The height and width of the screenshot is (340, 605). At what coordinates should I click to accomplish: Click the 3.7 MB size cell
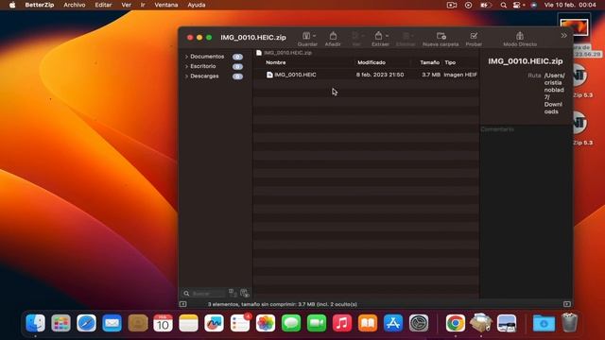click(431, 75)
